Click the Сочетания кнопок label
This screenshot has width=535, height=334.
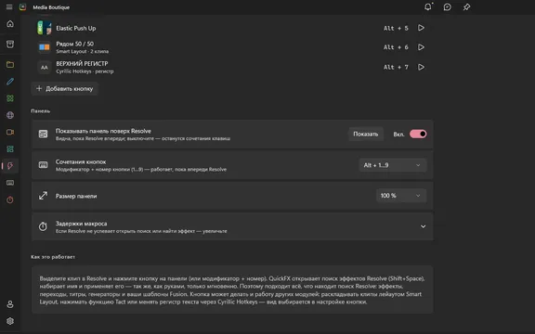click(81, 161)
